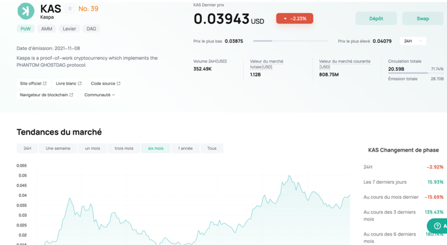Click the AMM tag
447x245 pixels.
pyautogui.click(x=47, y=29)
